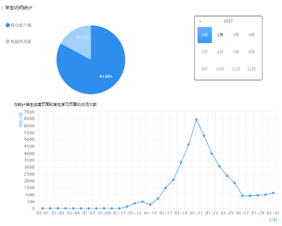The width and height of the screenshot is (282, 226).
Task: Pick 11月 in the month picker
Action: (x=236, y=69)
